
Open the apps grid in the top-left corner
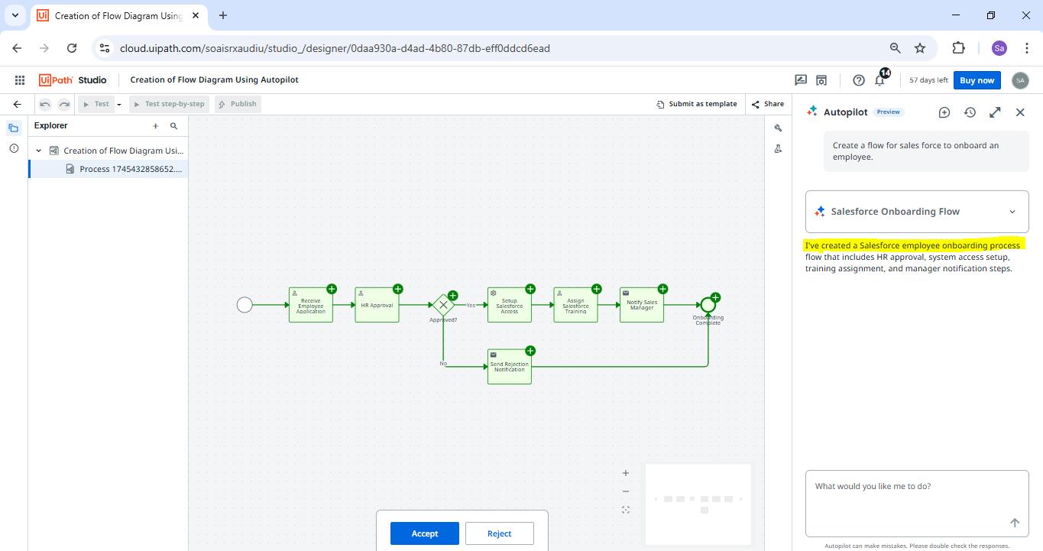pyautogui.click(x=19, y=79)
